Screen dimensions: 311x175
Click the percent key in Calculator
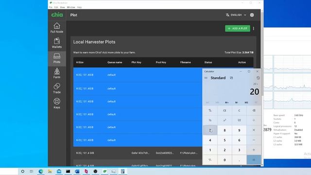click(x=210, y=110)
